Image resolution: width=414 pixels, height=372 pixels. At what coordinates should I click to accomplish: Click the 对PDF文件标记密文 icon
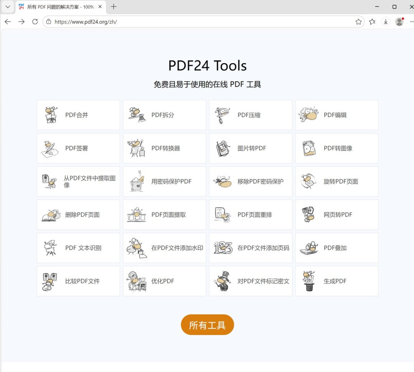tap(223, 281)
